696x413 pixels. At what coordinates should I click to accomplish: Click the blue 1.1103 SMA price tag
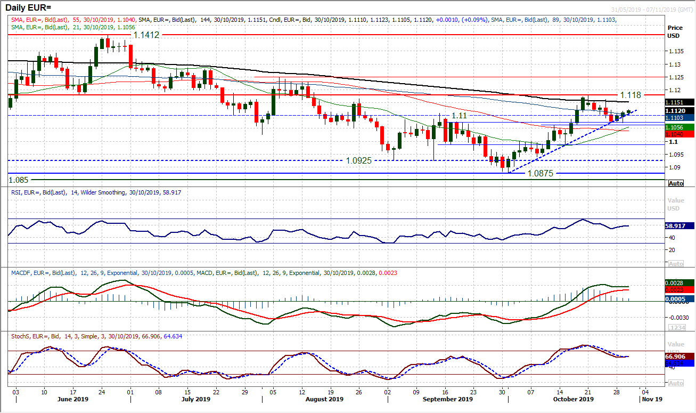[681, 117]
